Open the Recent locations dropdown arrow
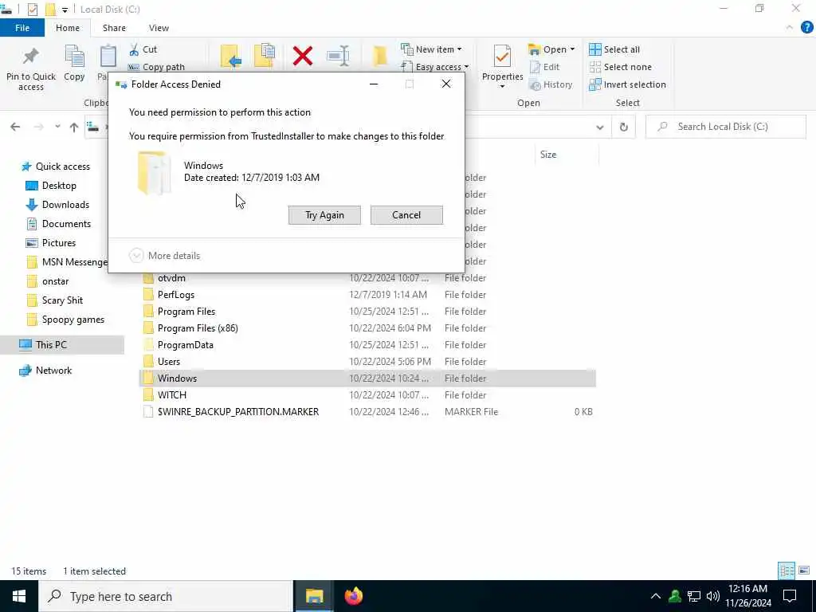Image resolution: width=816 pixels, height=612 pixels. pyautogui.click(x=57, y=127)
